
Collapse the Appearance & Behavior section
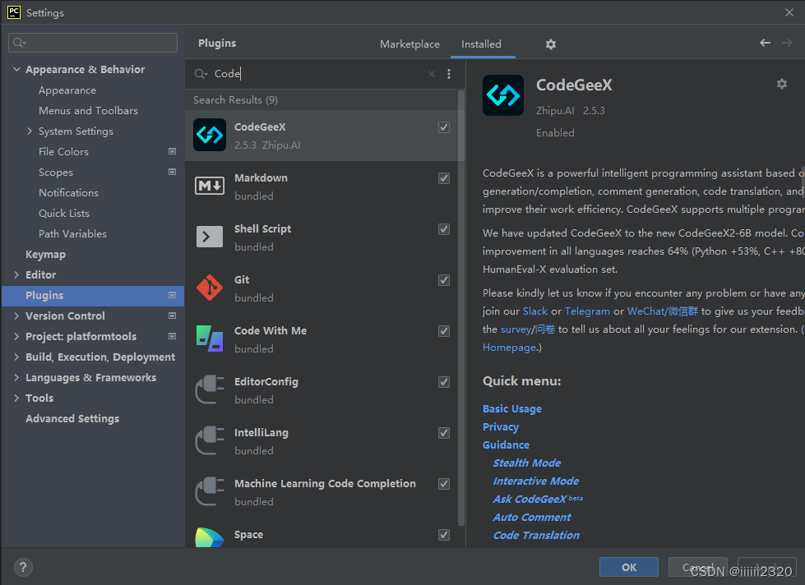(x=17, y=69)
